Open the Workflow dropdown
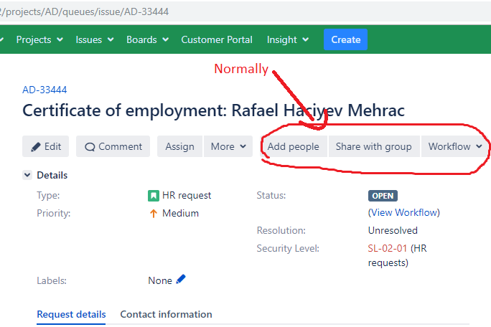The image size is (491, 327). click(455, 146)
